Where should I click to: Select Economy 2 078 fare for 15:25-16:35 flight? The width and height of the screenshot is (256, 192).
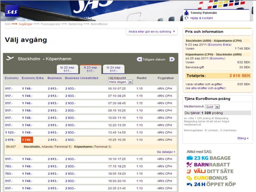pos(10,140)
